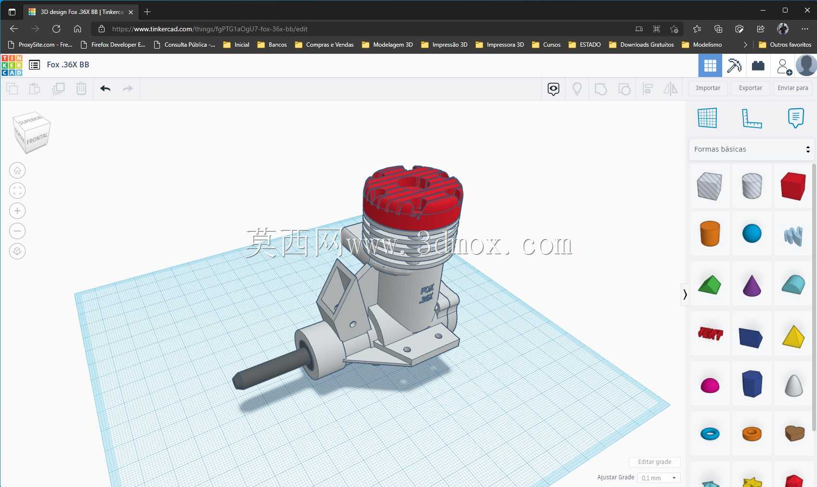The width and height of the screenshot is (817, 487).
Task: Open the Blocks pickaxe mode
Action: tap(734, 65)
